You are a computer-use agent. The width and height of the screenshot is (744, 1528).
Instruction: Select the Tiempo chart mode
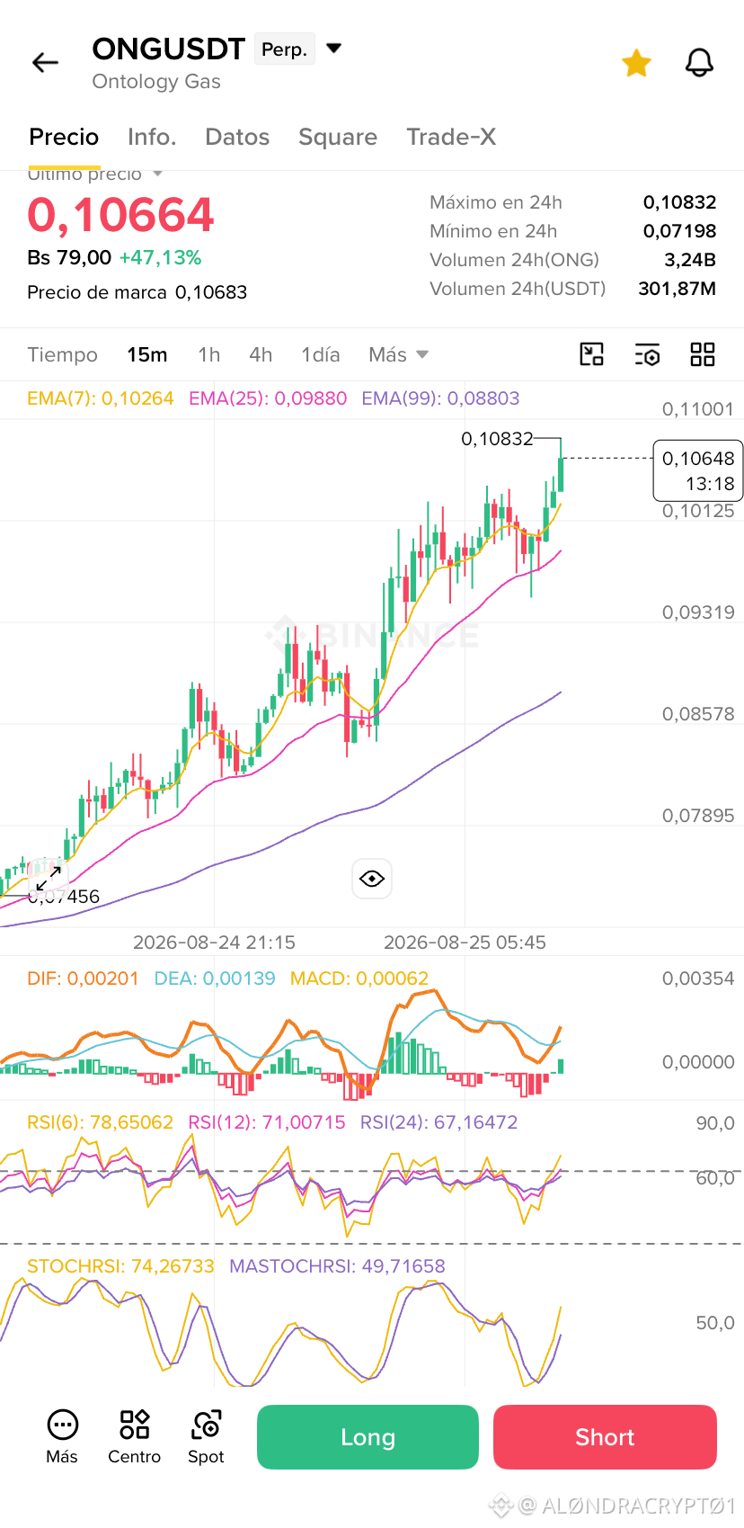[x=62, y=354]
